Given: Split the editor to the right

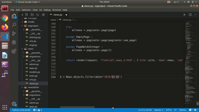Looking at the screenshot, I should tap(190, 15).
